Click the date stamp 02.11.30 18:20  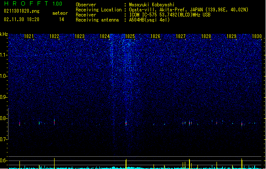22,19
